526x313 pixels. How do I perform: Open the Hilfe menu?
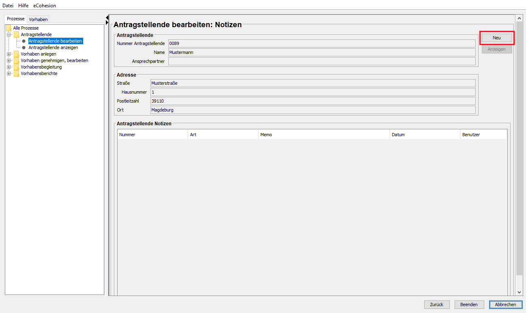coord(23,6)
